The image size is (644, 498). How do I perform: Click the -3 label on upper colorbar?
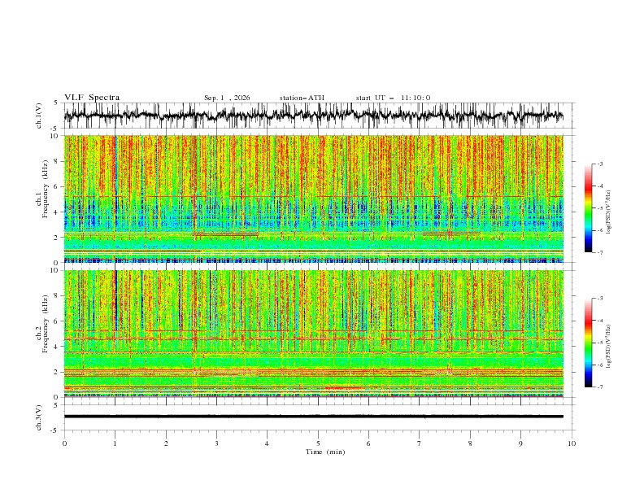pos(599,164)
